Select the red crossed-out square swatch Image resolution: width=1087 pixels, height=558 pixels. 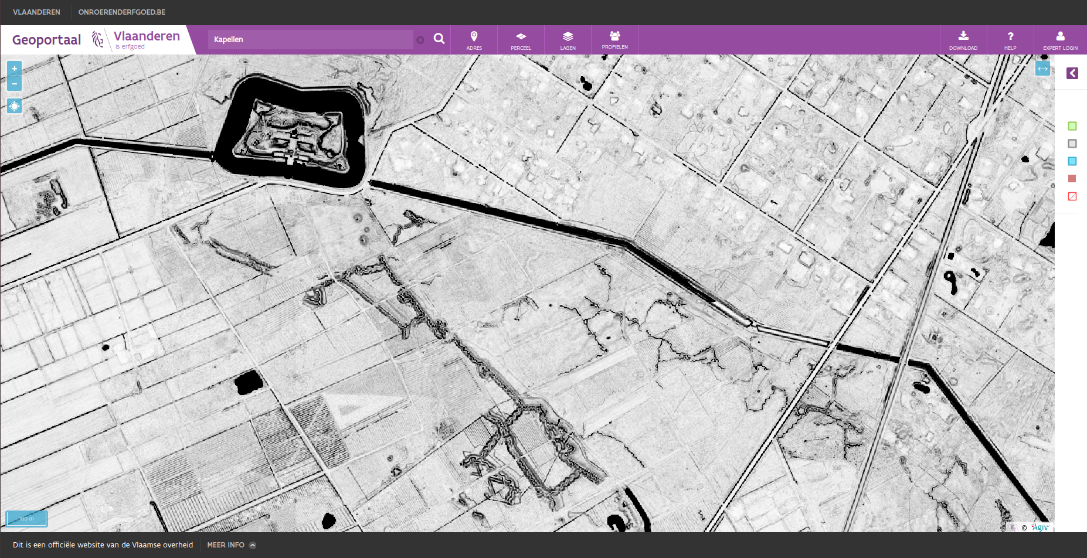(x=1072, y=196)
